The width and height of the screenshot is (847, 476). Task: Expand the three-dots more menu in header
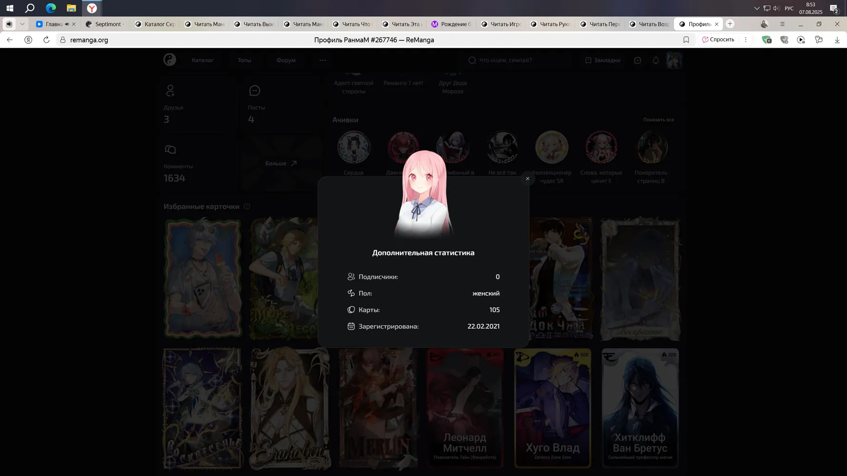323,60
